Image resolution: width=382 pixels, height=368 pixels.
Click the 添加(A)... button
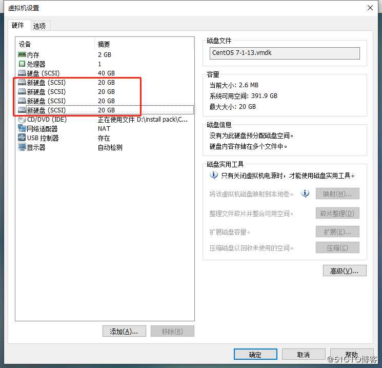pos(124,331)
